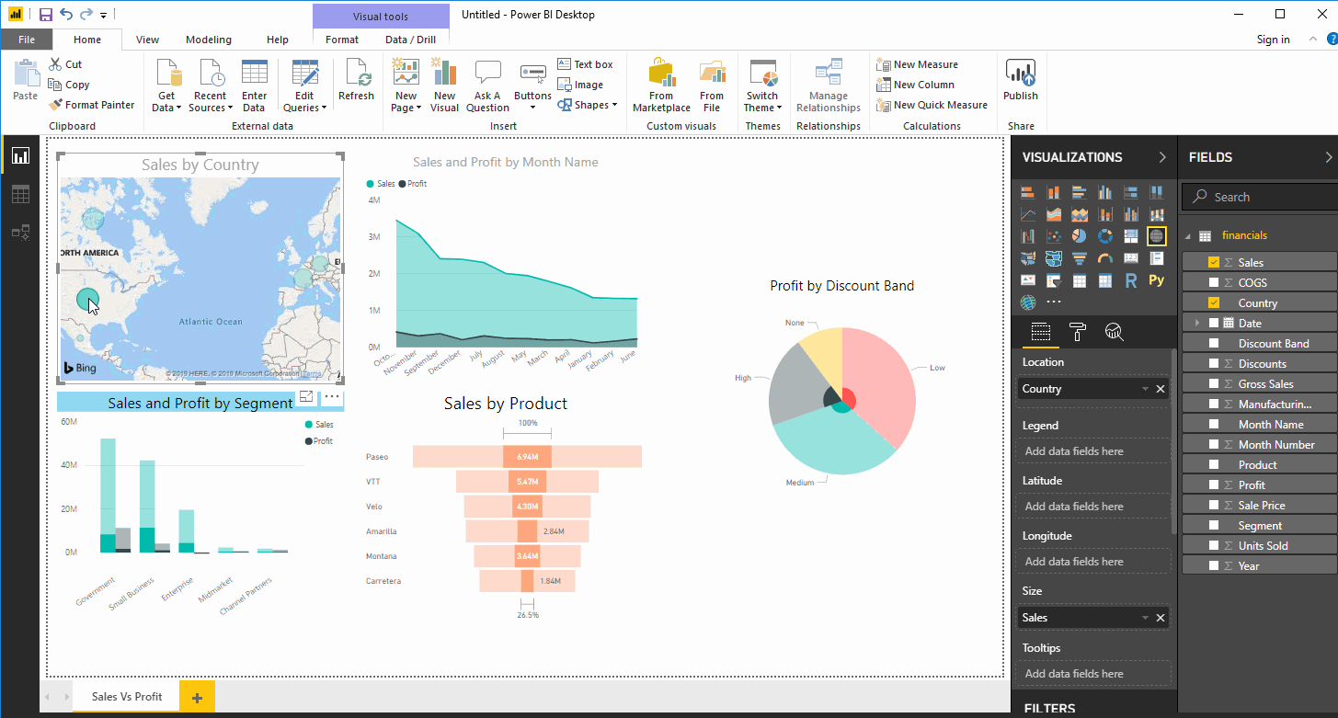Screen dimensions: 1338x718
Task: Select the Python visual icon
Action: [x=1156, y=280]
